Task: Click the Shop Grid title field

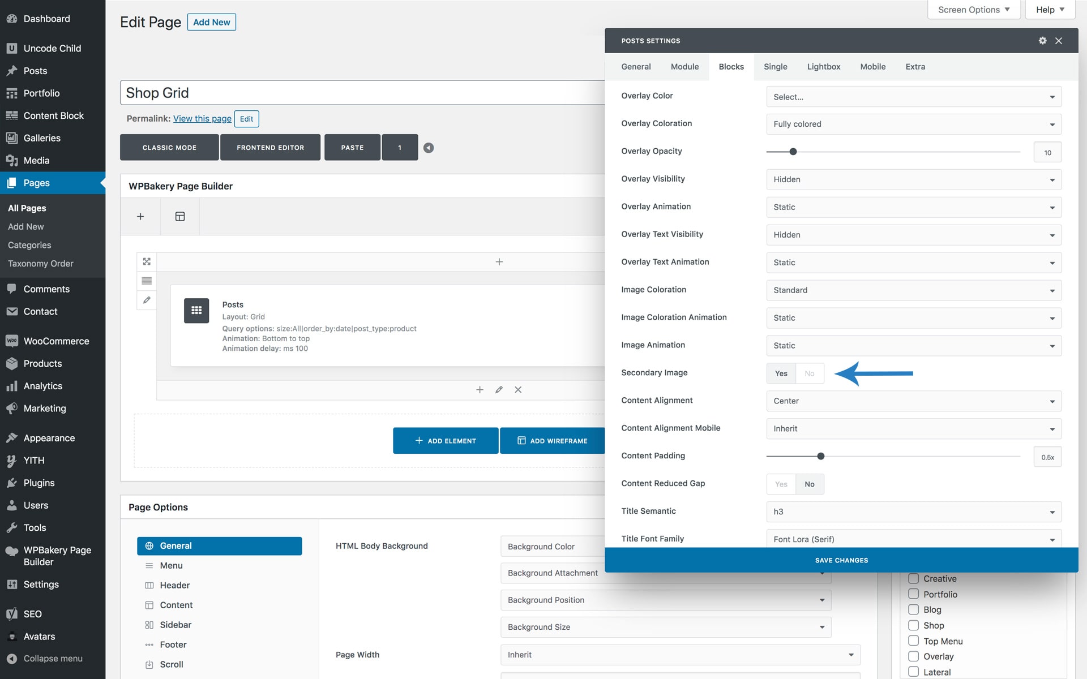Action: 362,93
